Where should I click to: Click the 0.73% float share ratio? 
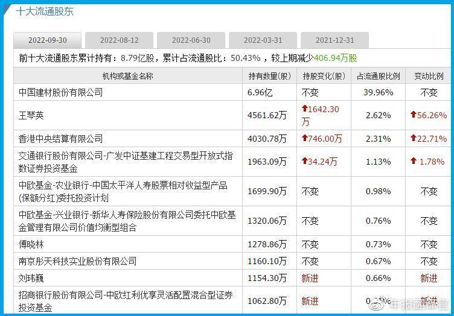(378, 245)
